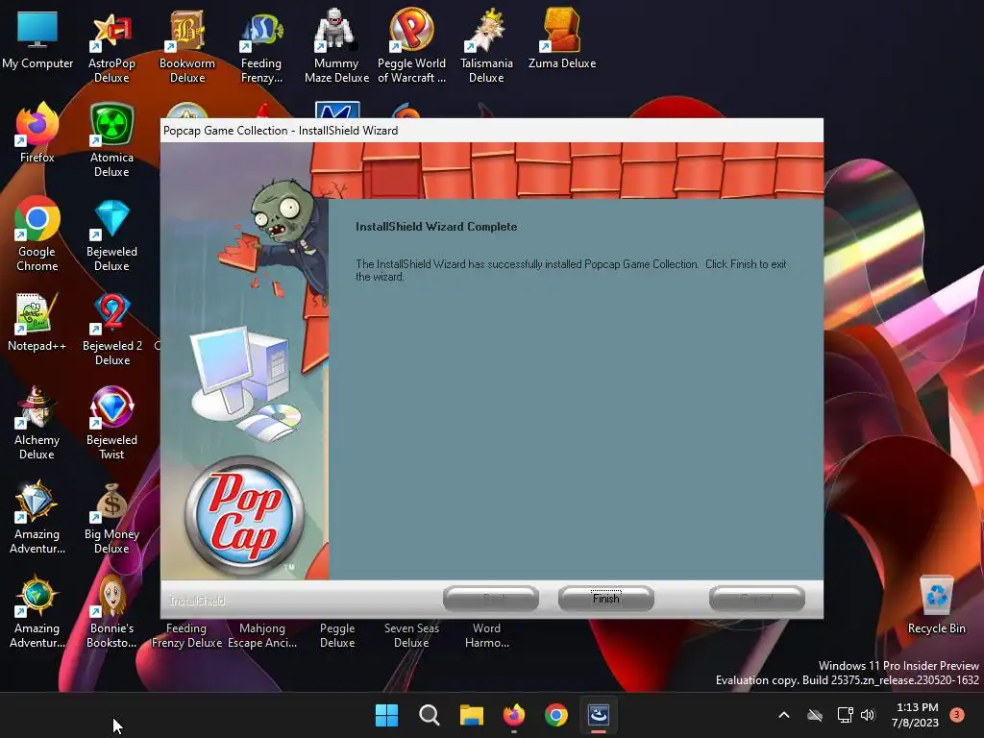Click Finish to exit the wizard
The image size is (984, 738).
(x=605, y=599)
